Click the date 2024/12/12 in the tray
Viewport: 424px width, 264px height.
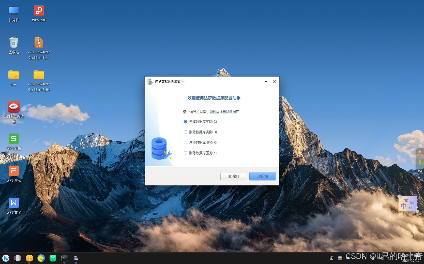click(x=411, y=261)
